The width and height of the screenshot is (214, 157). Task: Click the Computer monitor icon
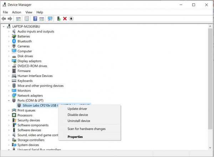click(x=14, y=51)
